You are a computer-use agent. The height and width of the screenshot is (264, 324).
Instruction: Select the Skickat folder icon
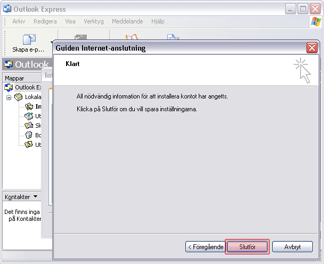pos(29,126)
